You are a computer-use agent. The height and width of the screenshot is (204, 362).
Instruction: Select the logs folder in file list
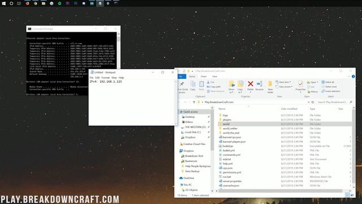pyautogui.click(x=225, y=115)
